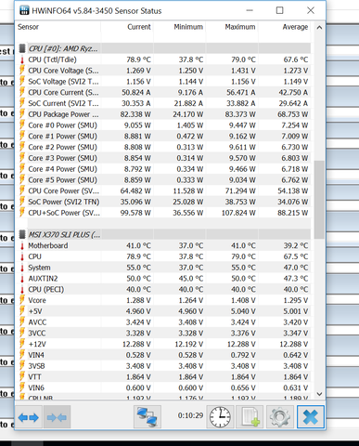Click bolt icon beside SoC Voltage
The image size is (359, 446).
tap(22, 82)
